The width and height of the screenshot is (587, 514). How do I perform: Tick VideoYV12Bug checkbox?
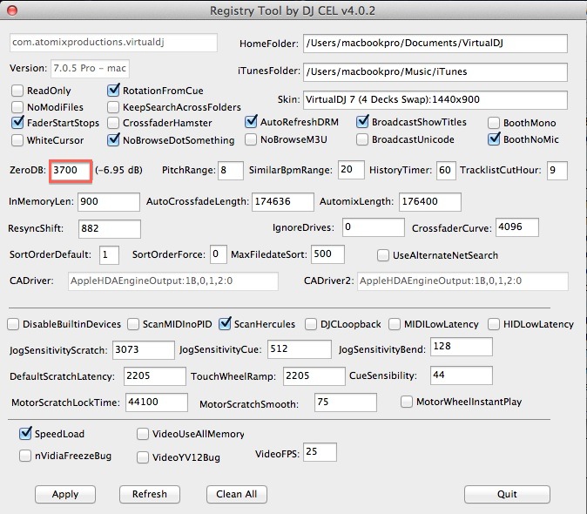click(143, 457)
